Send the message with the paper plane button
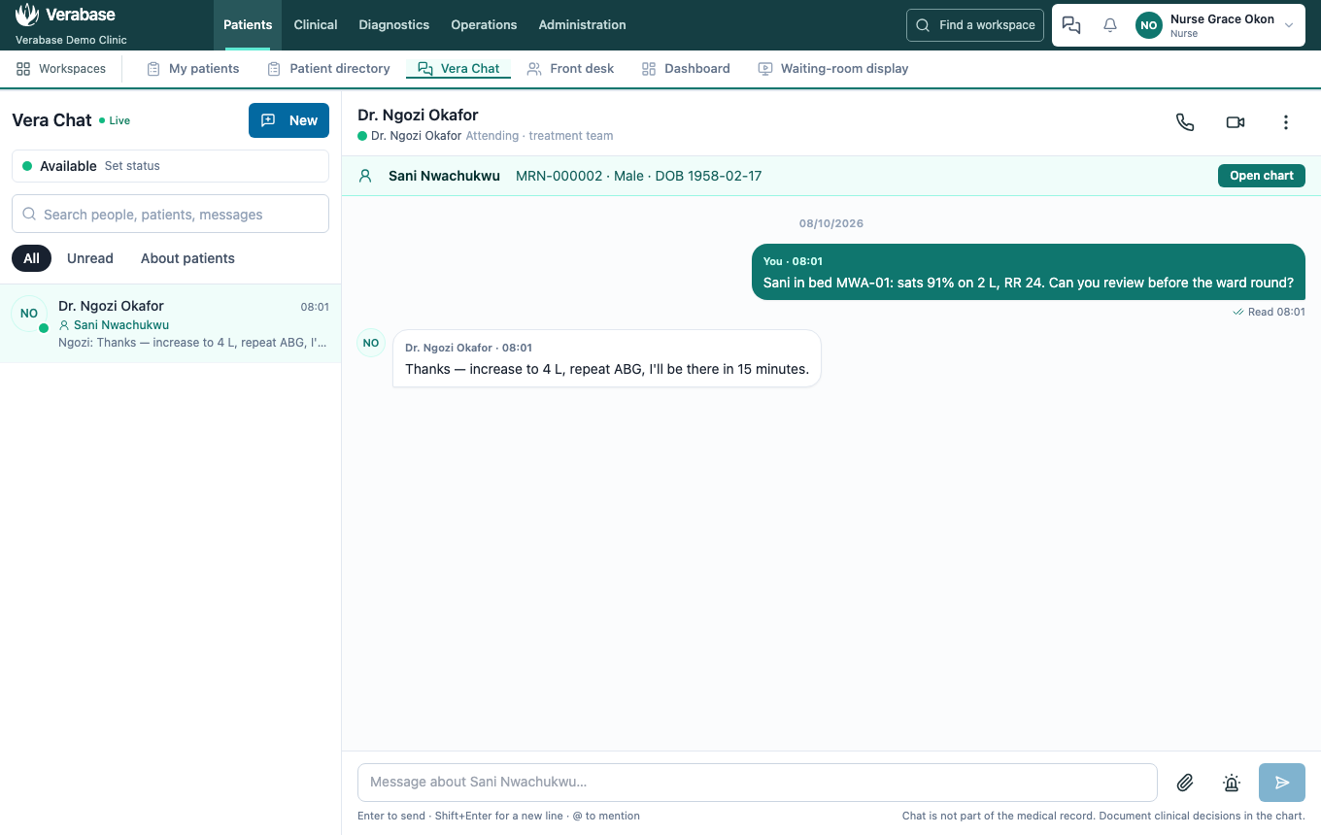Image resolution: width=1321 pixels, height=835 pixels. point(1282,783)
